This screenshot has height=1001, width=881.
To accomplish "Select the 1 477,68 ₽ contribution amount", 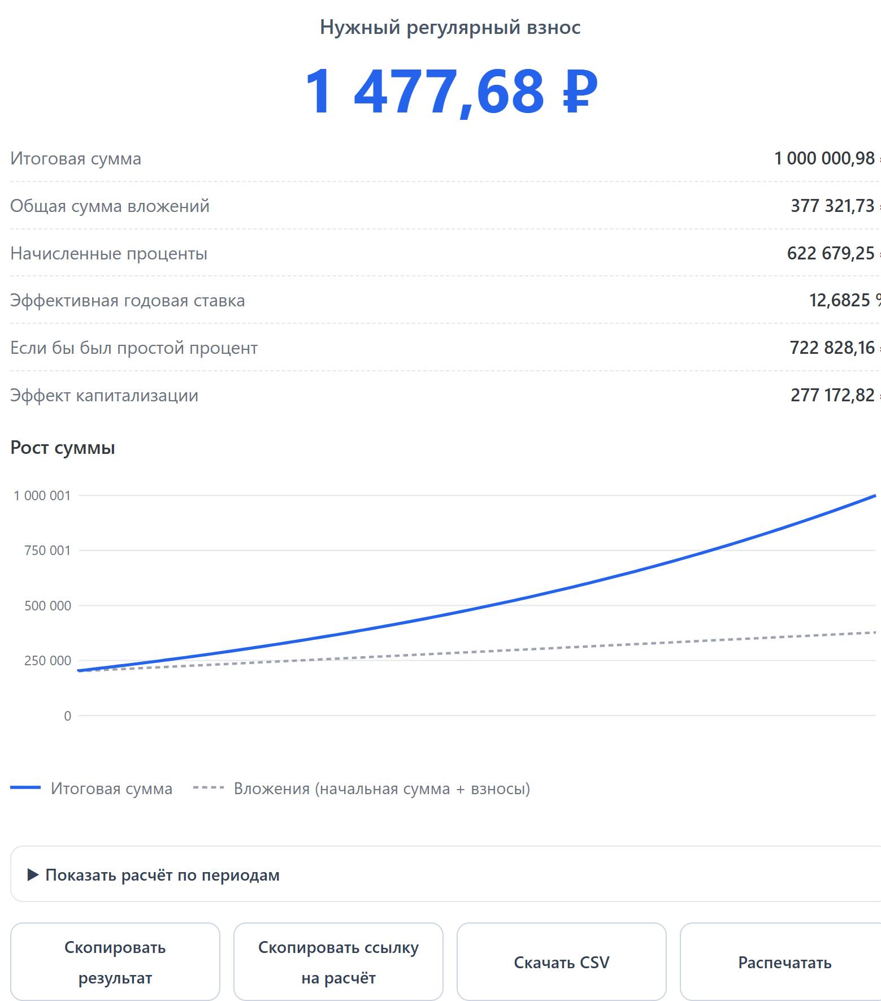I will click(x=450, y=92).
